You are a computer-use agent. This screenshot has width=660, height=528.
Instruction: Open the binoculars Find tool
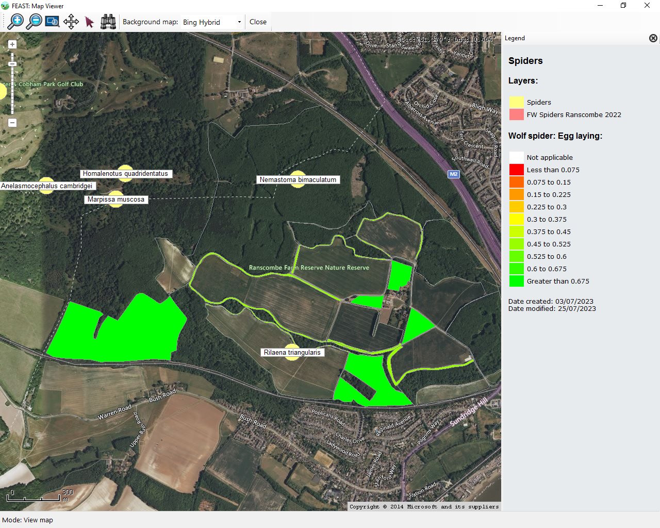tap(108, 22)
